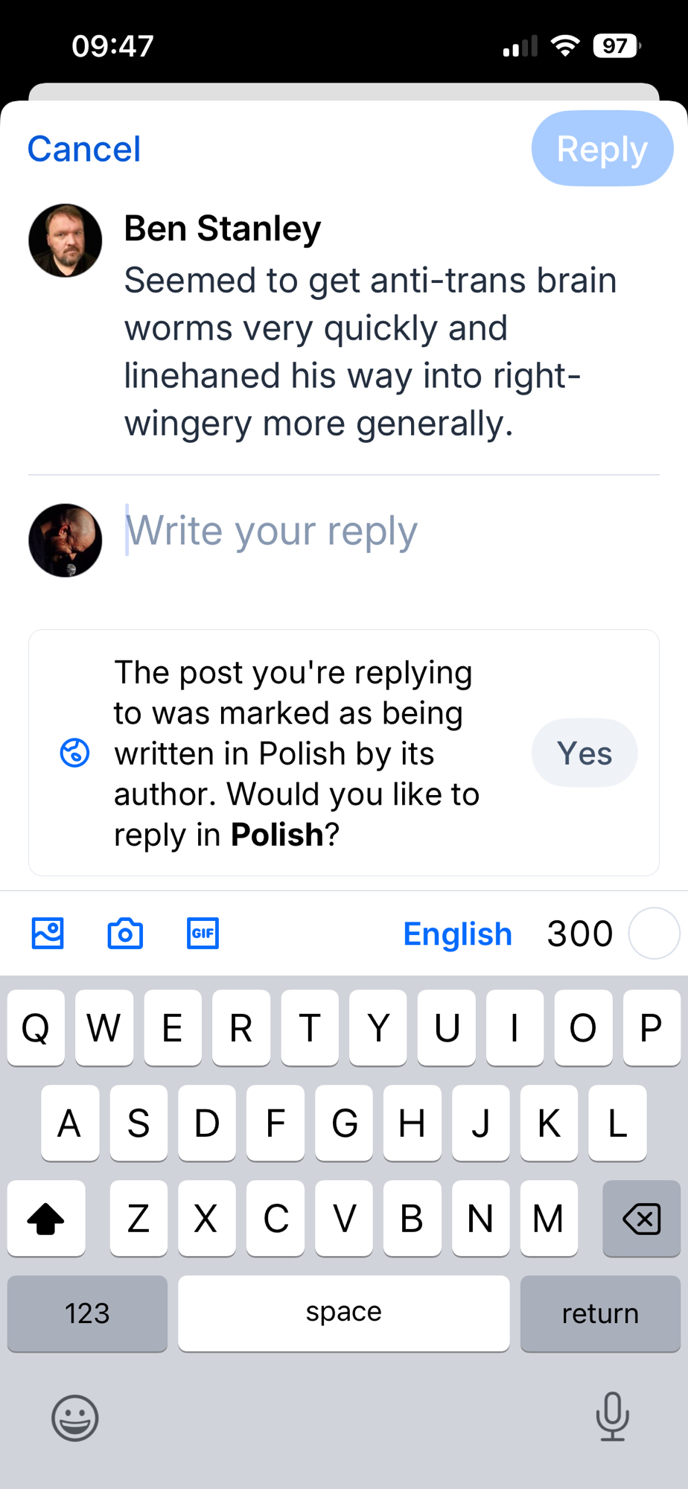Viewport: 688px width, 1489px height.
Task: Tap the globe language icon in suggestion
Action: [74, 753]
